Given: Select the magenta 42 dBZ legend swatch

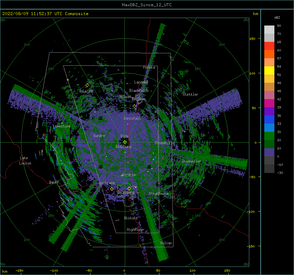Looking at the screenshot, I should pyautogui.click(x=269, y=103).
